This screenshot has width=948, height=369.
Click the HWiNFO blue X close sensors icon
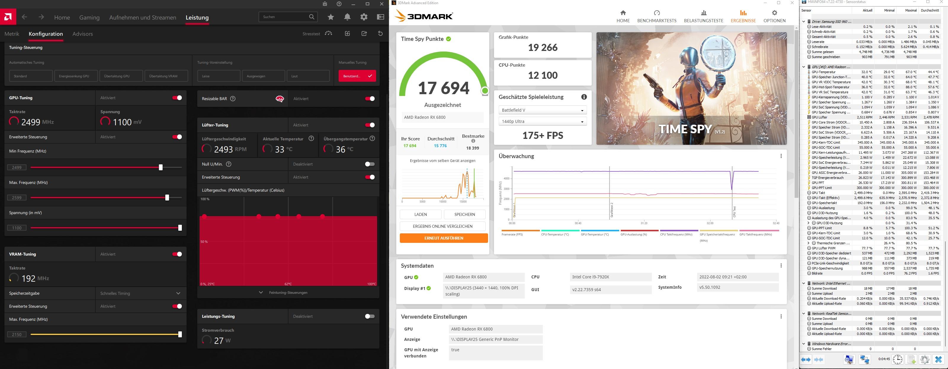[x=939, y=360]
